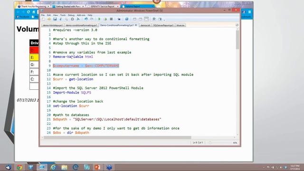Stop operation with the square stop icon

pyautogui.click(x=111, y=19)
